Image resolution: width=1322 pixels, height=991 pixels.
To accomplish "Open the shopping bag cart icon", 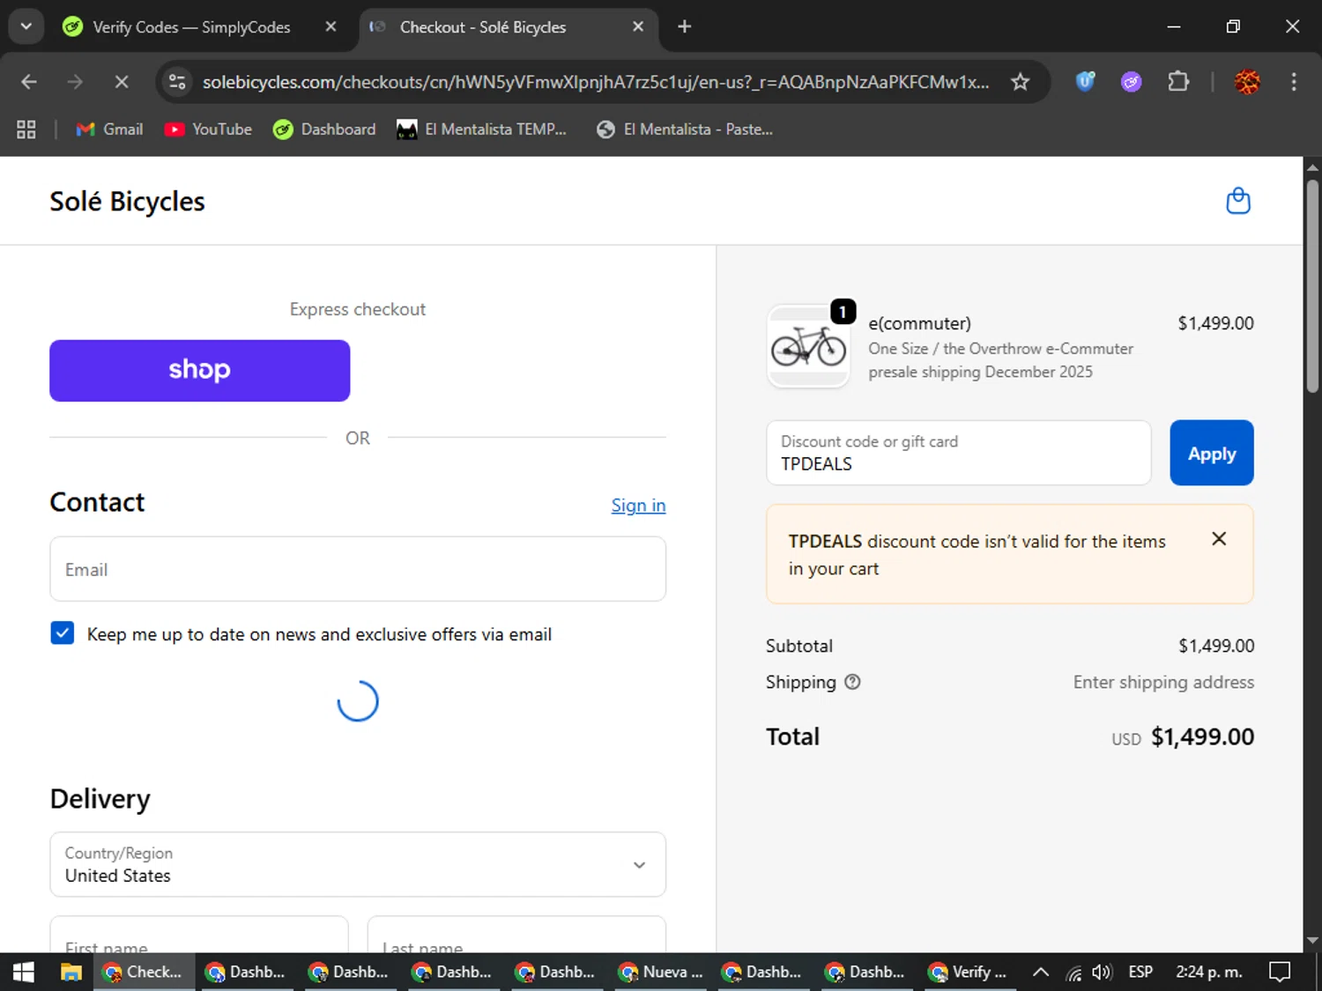I will (1237, 201).
